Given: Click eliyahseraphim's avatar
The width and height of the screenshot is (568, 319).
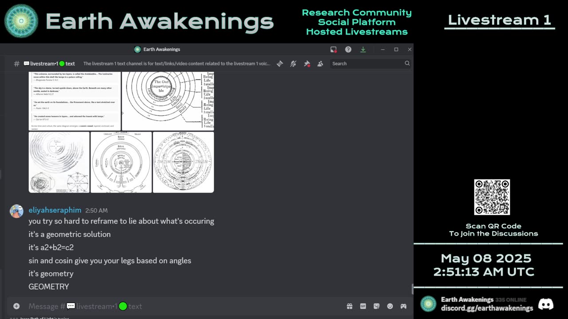Looking at the screenshot, I should (16, 211).
